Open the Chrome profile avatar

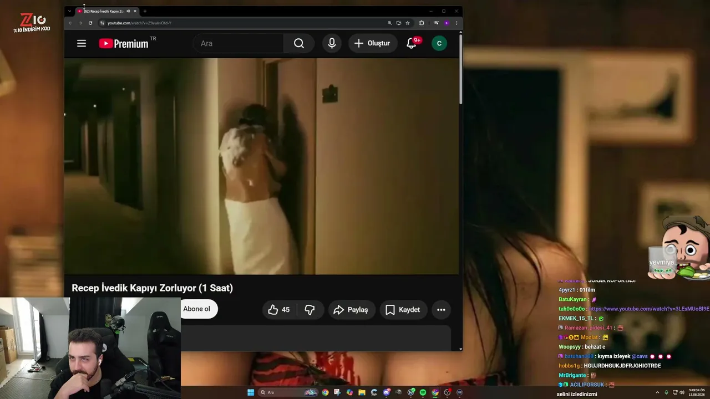[x=447, y=23]
